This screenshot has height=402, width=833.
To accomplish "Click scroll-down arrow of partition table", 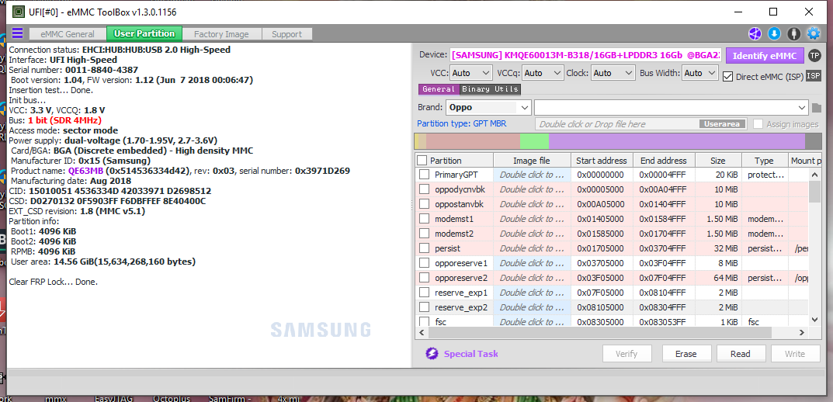I will tap(815, 319).
